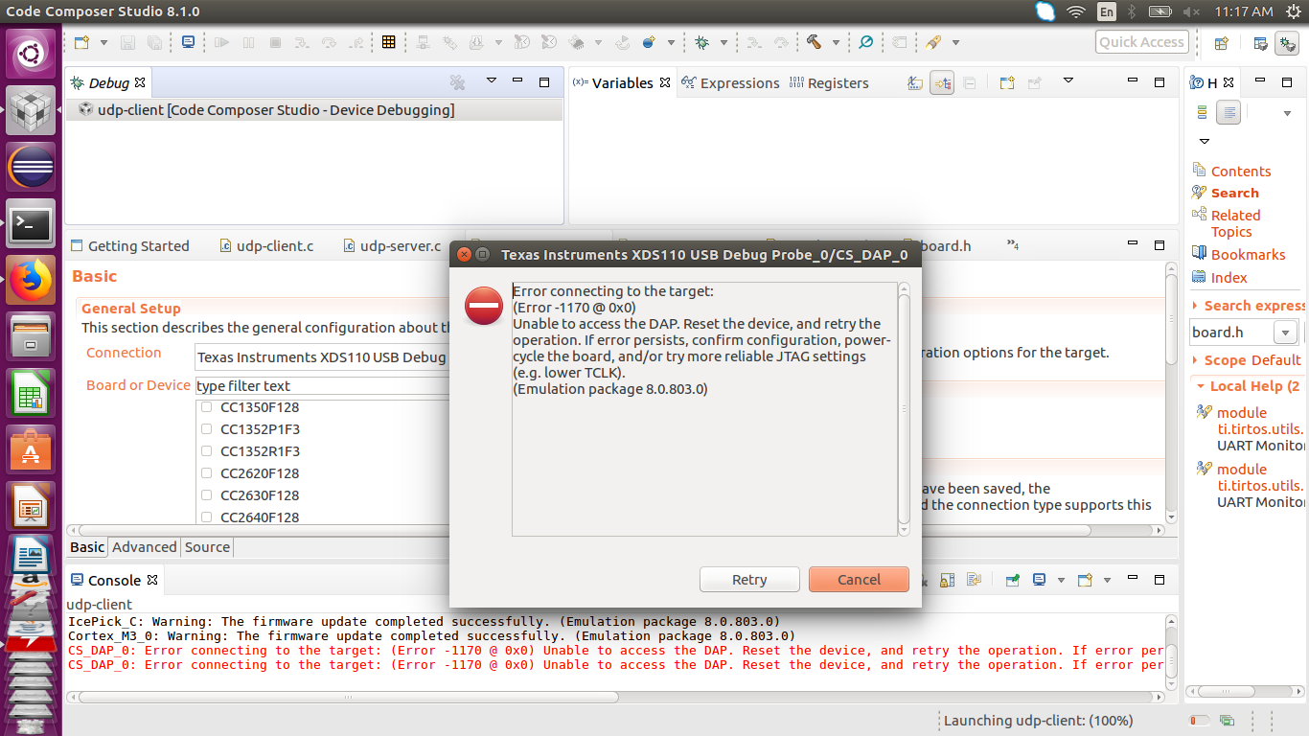Click the Build hammer toolbar icon
Viewport: 1309px width, 736px height.
pyautogui.click(x=814, y=42)
